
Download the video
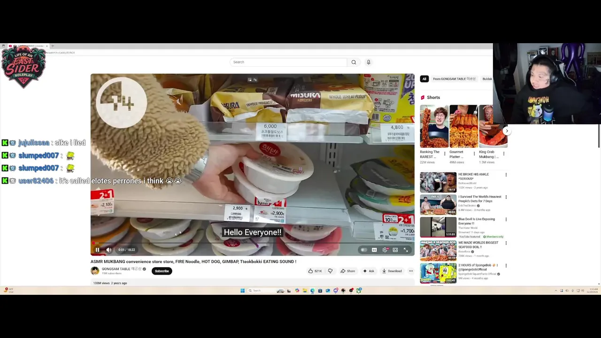coord(392,271)
